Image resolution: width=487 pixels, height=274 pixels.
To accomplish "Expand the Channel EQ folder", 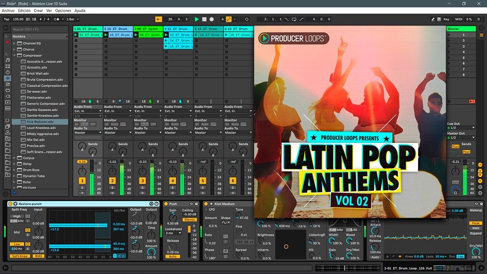I will 15,43.
